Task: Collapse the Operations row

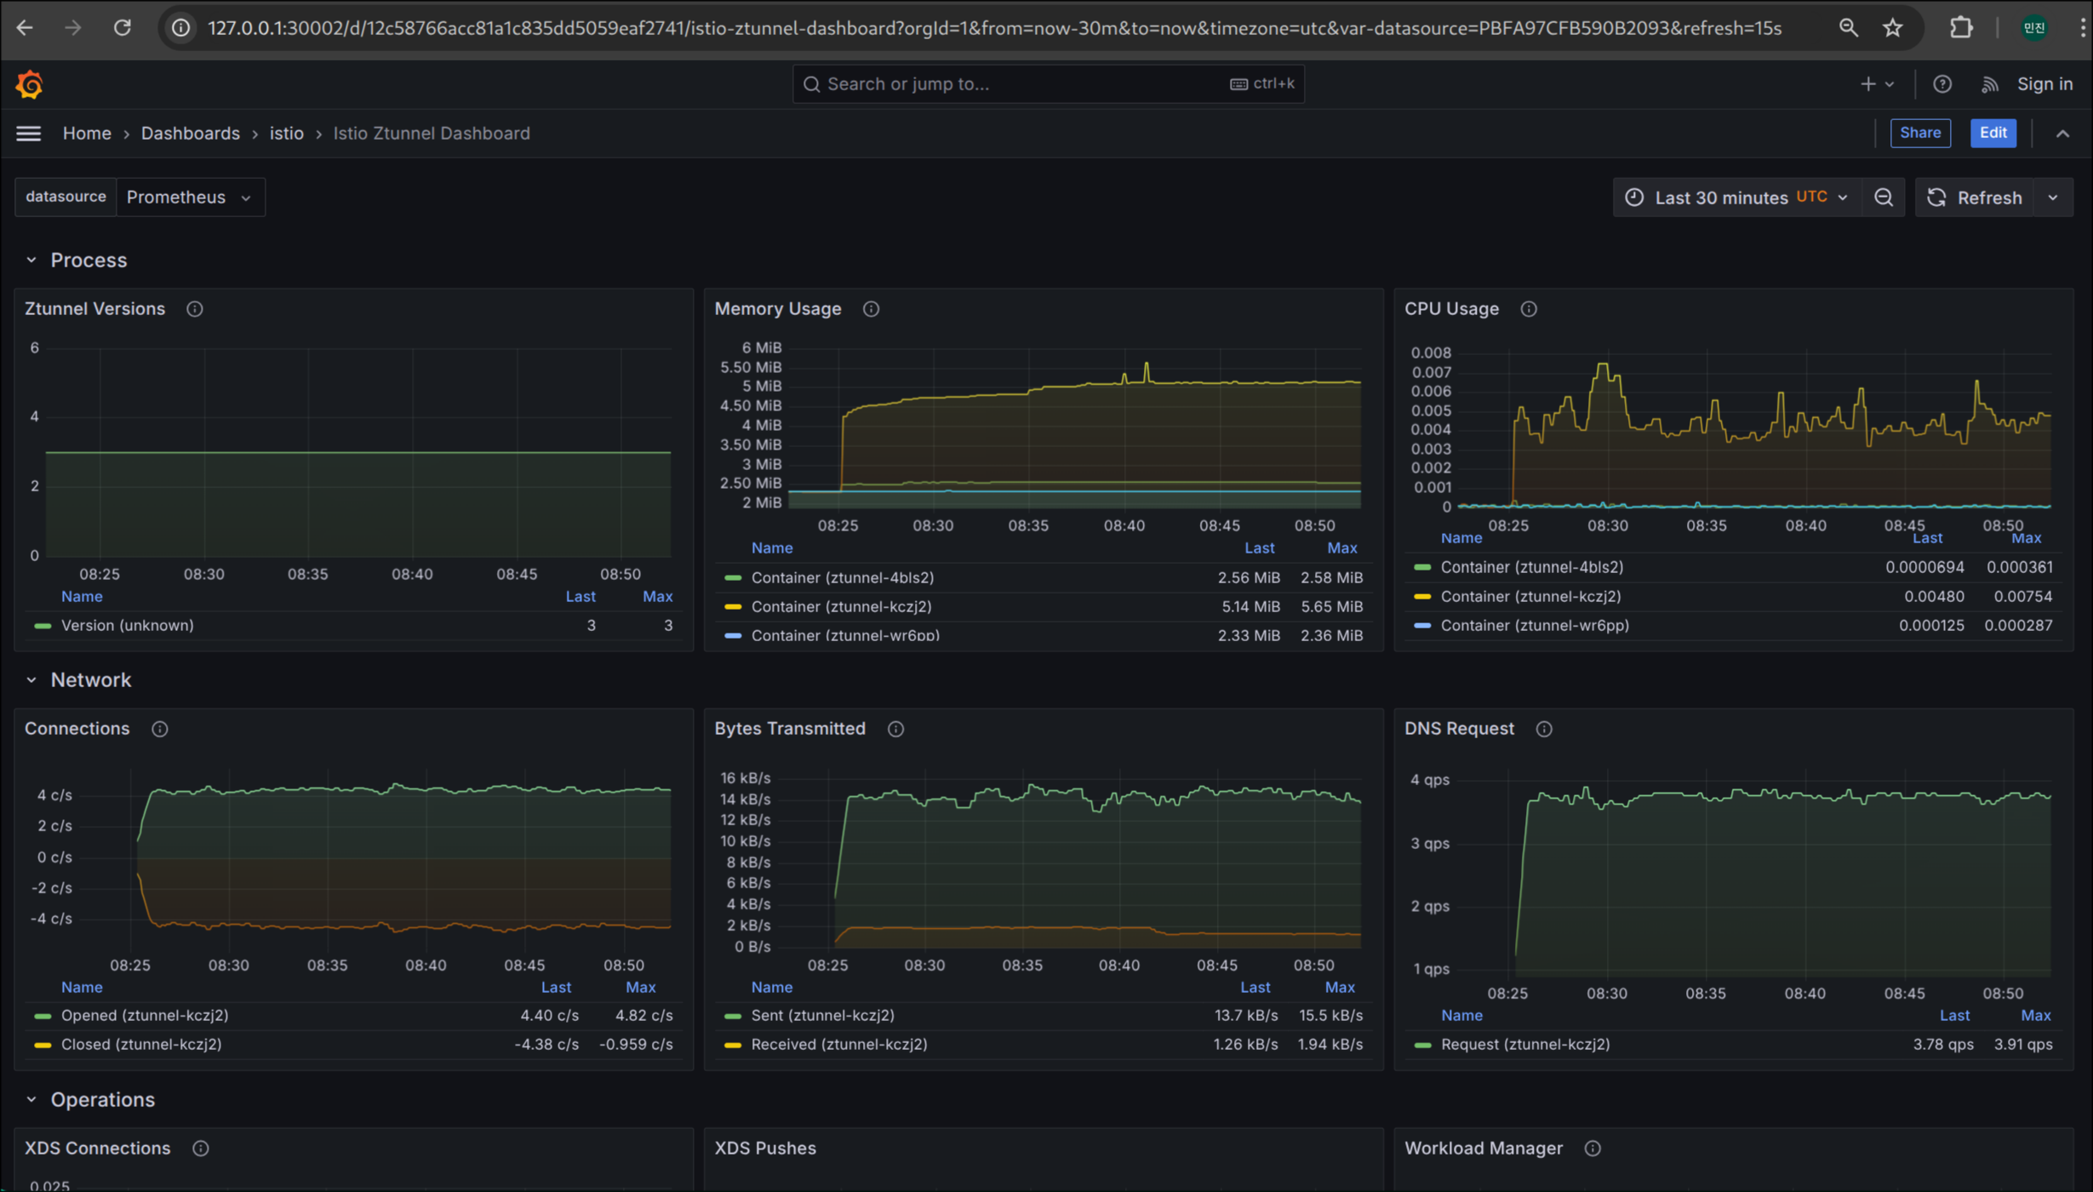Action: coord(31,1100)
